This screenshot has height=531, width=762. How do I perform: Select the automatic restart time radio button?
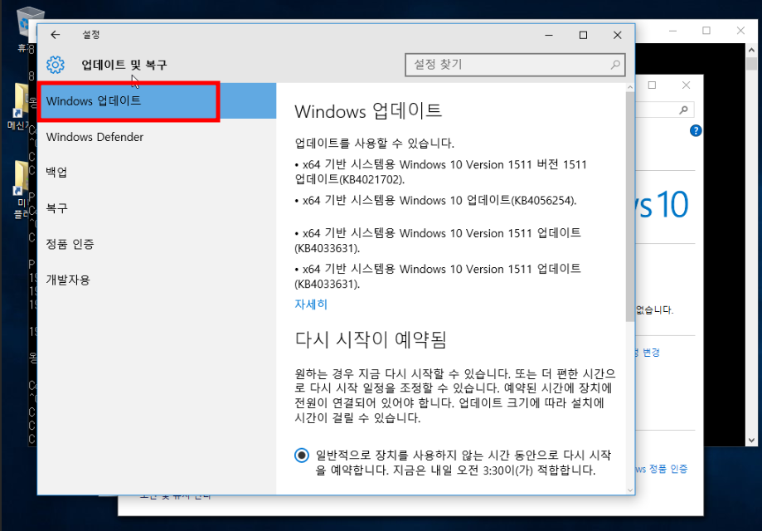pos(302,455)
